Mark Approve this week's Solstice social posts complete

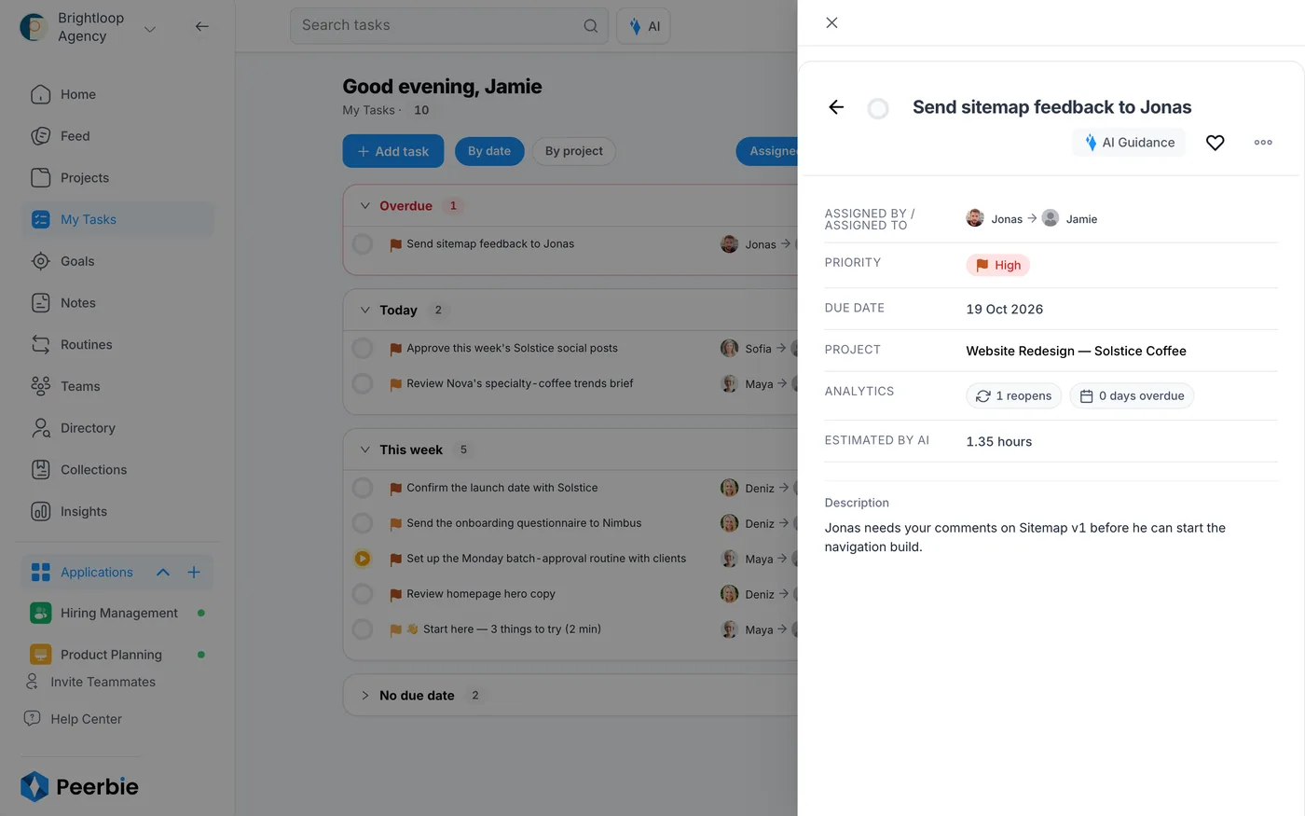pyautogui.click(x=363, y=348)
